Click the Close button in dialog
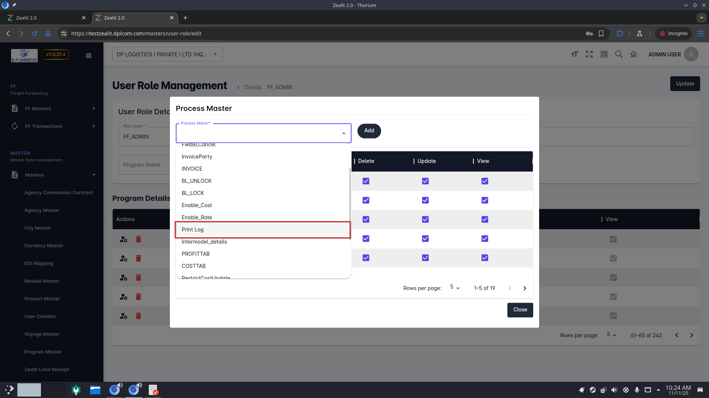The image size is (709, 398). click(520, 310)
